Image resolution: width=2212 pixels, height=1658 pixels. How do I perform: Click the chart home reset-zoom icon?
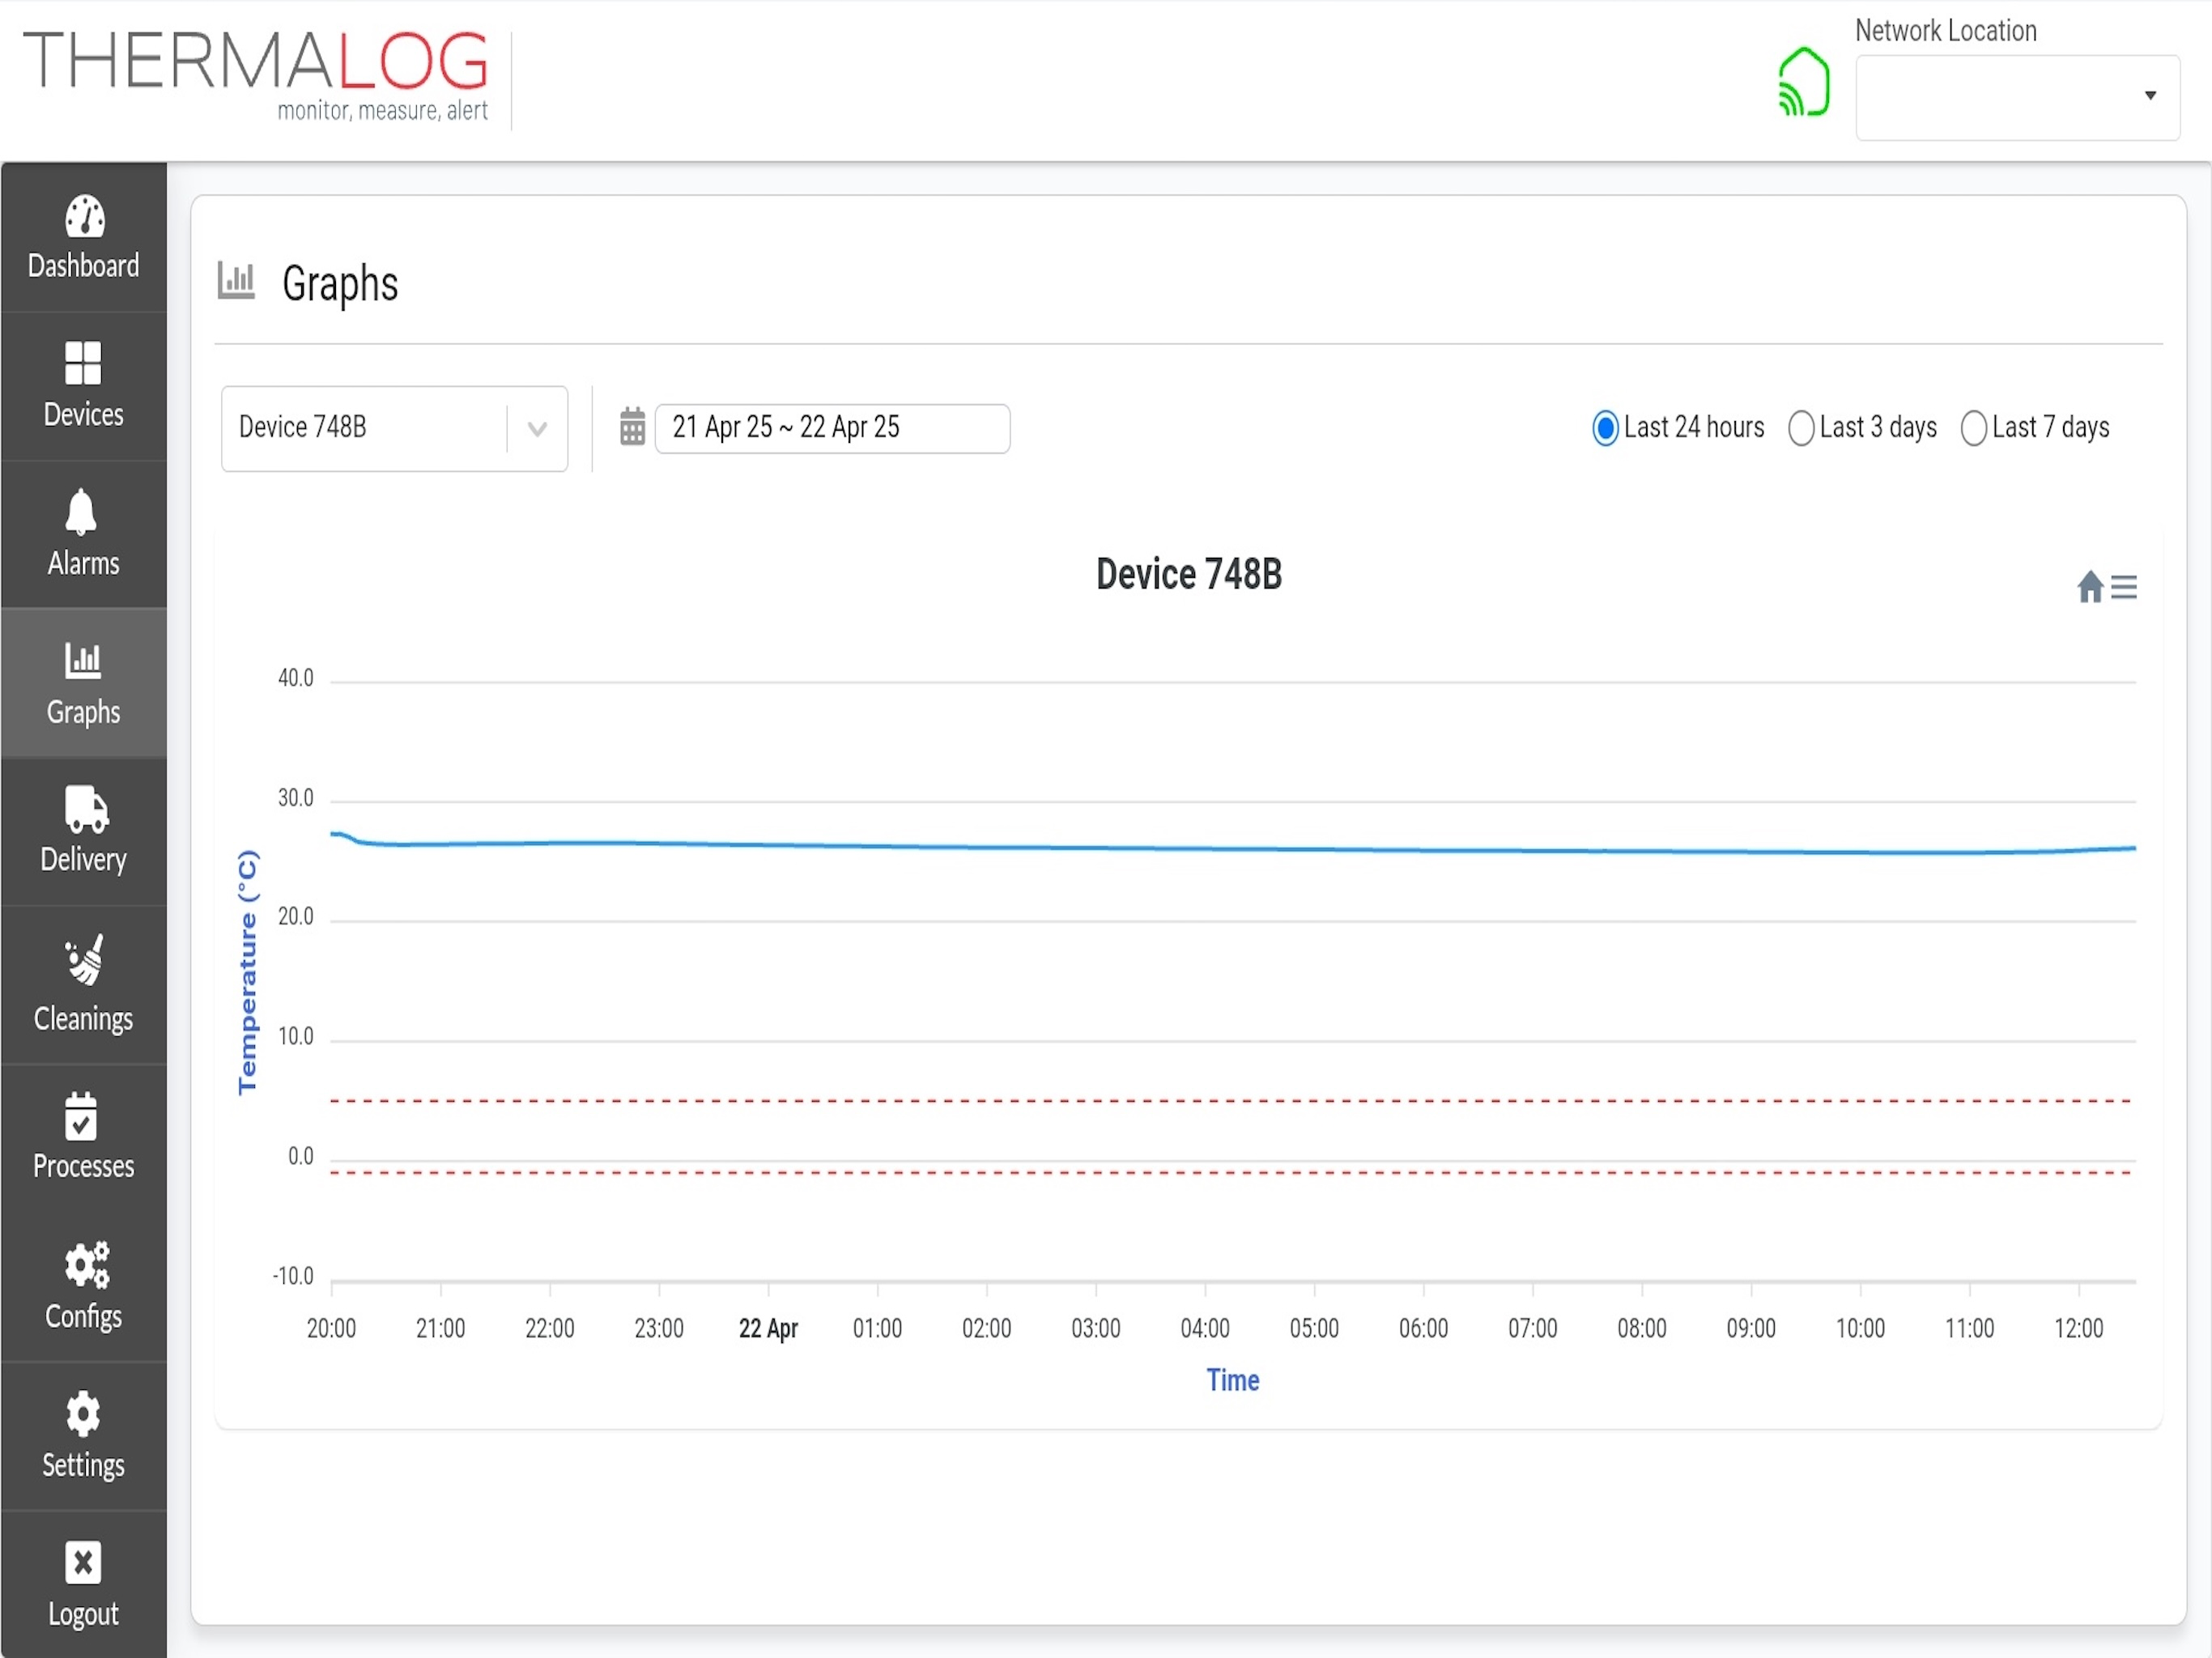pos(2089,587)
